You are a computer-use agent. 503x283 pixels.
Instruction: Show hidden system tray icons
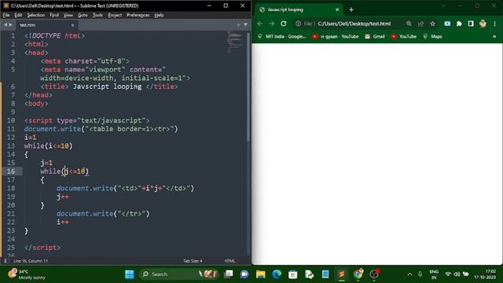[409, 274]
